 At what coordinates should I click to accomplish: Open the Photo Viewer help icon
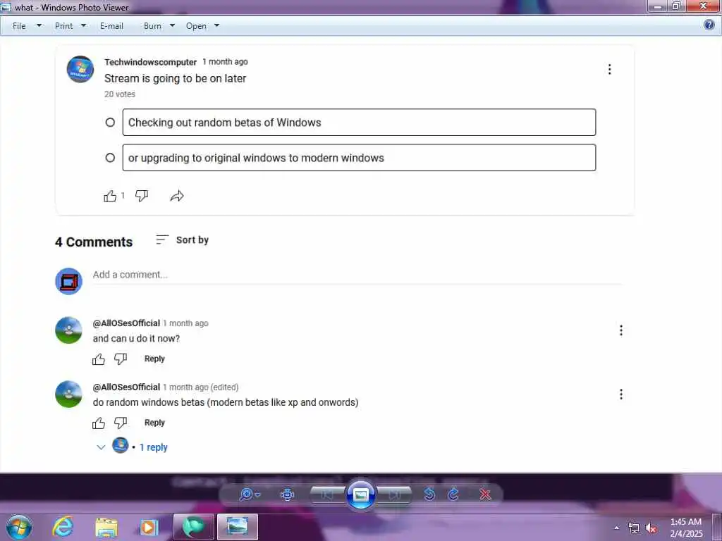click(709, 25)
